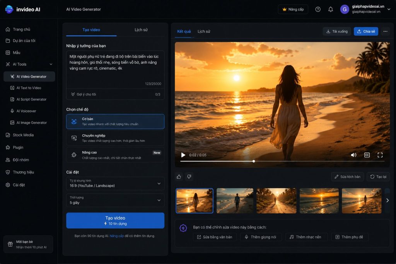The height and width of the screenshot is (264, 396).
Task: Select second thumbnail of man walking
Action: click(x=235, y=201)
